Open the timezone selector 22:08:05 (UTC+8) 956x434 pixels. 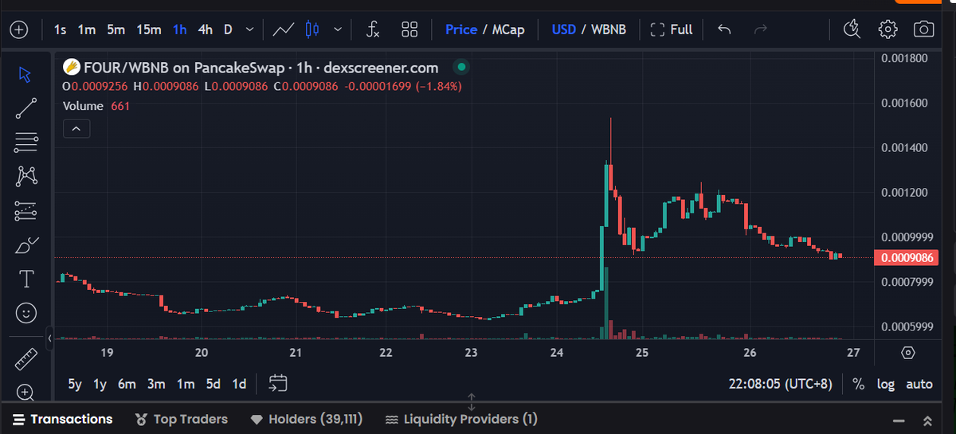click(x=780, y=384)
